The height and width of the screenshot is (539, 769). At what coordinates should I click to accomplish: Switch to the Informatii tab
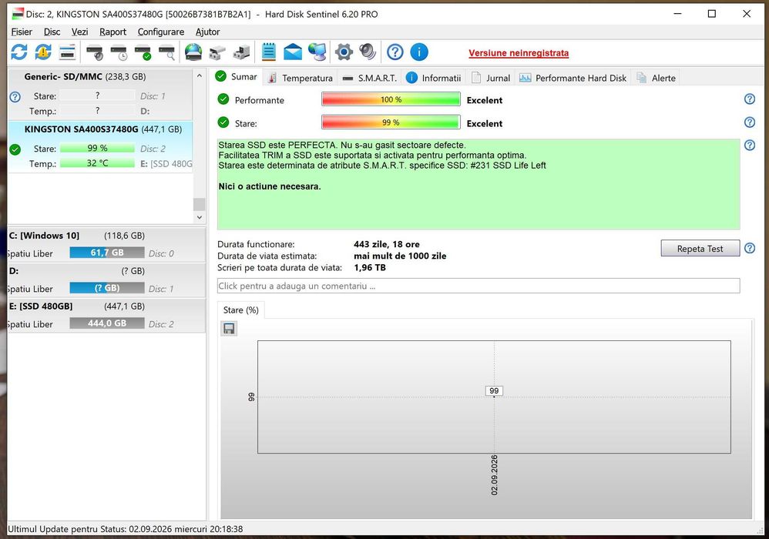coord(434,78)
